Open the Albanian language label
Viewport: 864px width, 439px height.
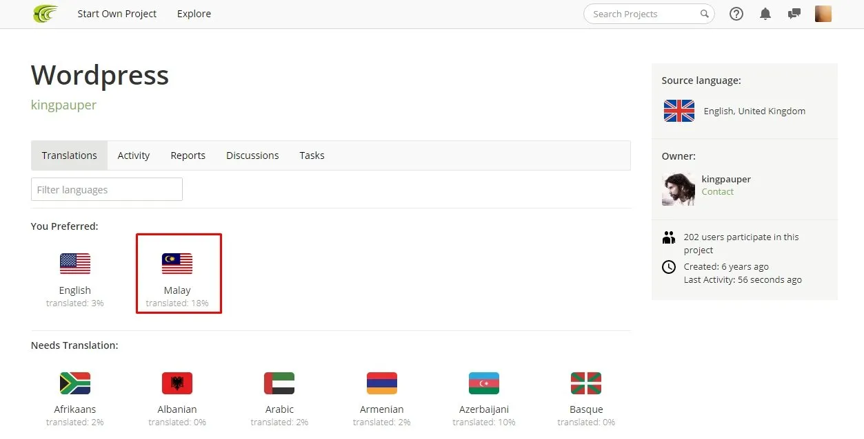click(x=177, y=409)
